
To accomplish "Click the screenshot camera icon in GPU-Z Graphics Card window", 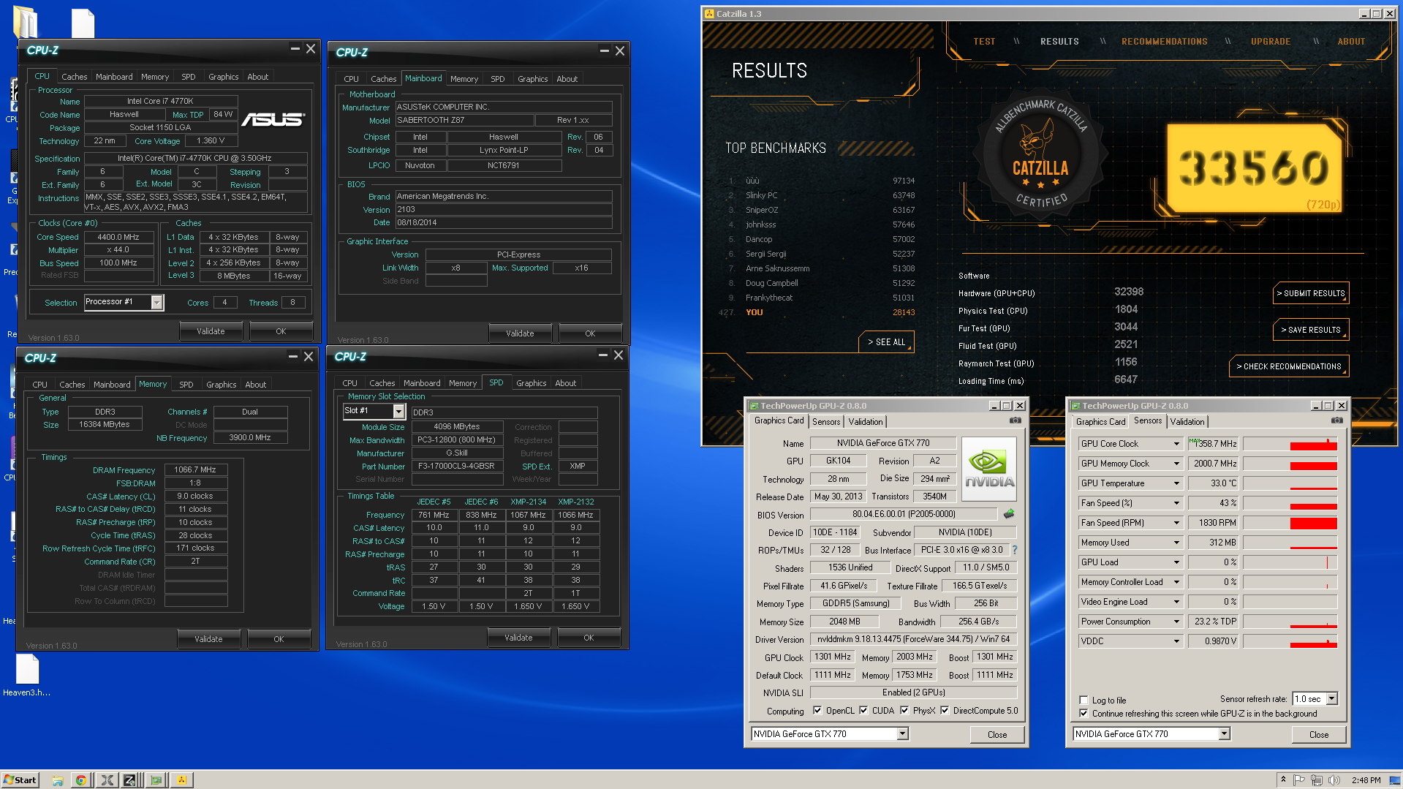I will (1015, 420).
